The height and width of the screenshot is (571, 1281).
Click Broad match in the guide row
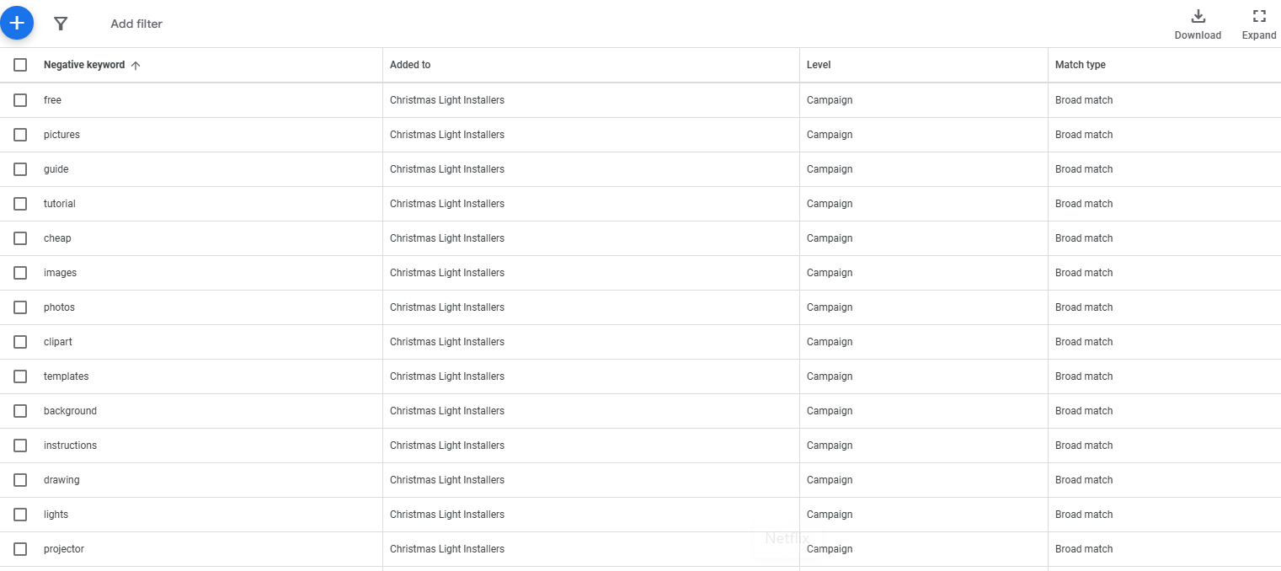click(1083, 169)
